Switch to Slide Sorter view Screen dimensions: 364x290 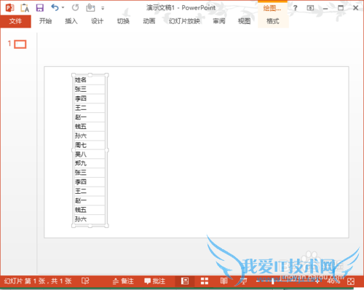(x=205, y=281)
